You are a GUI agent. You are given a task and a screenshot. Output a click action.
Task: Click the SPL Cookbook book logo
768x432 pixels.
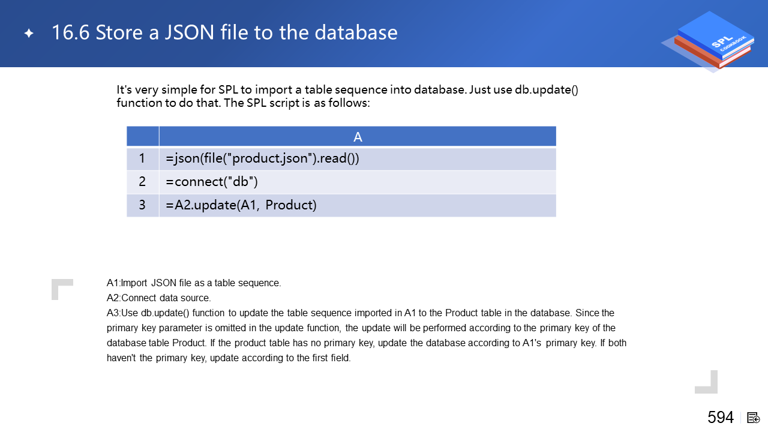[712, 41]
